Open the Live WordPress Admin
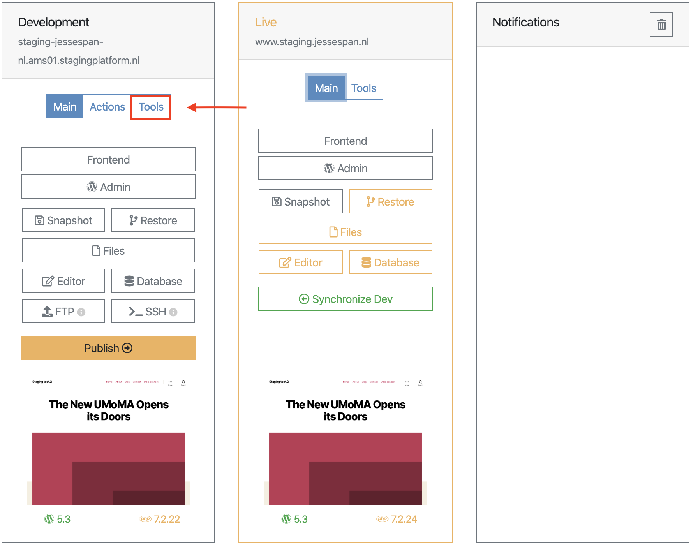691x546 pixels. pos(345,168)
